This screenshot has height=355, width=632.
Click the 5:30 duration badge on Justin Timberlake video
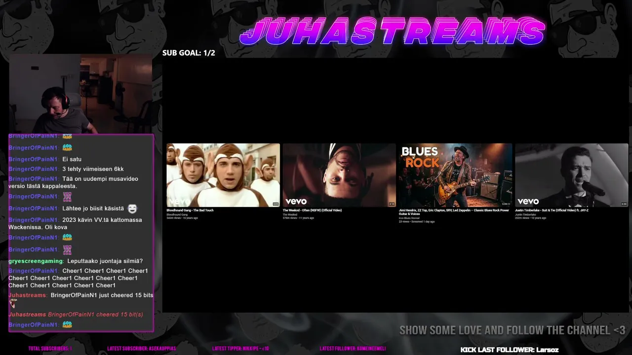click(x=624, y=204)
